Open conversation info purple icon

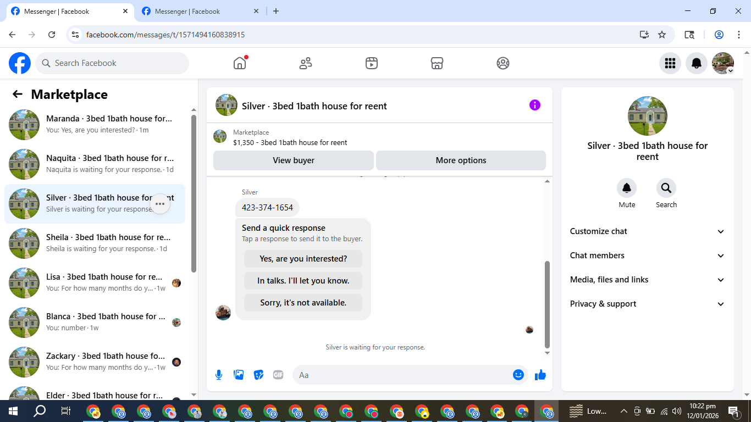535,105
